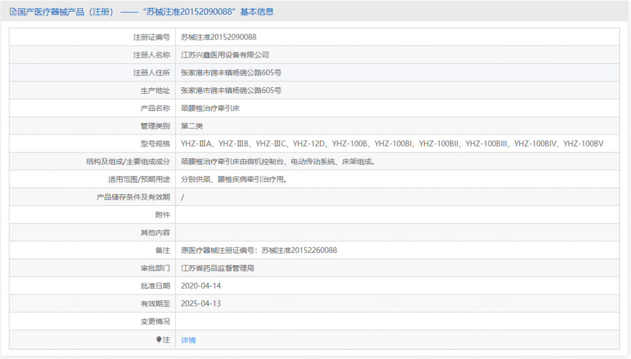The image size is (631, 359).
Task: Click the document icon before the page title
Action: click(x=13, y=12)
